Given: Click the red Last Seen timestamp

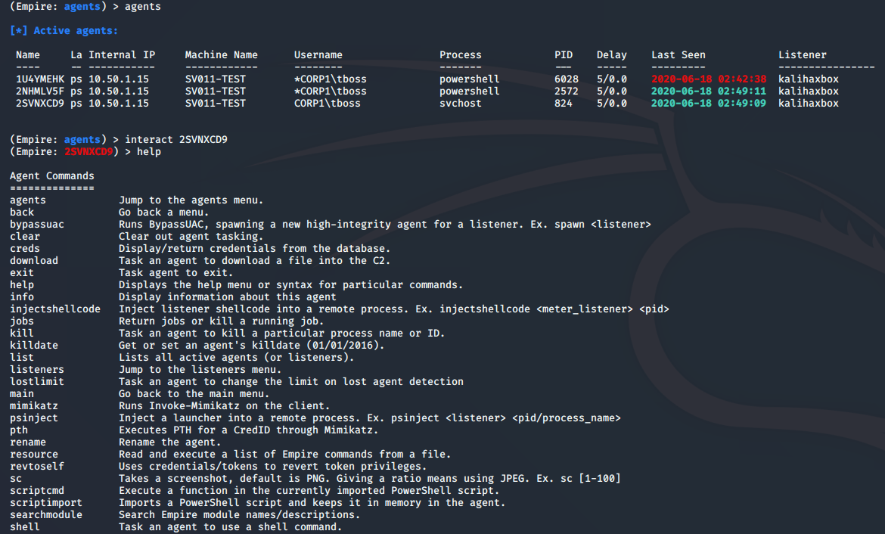Looking at the screenshot, I should tap(709, 79).
